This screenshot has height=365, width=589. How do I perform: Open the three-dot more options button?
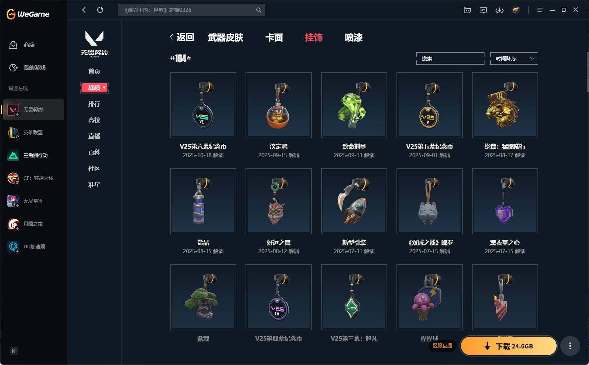click(x=570, y=346)
